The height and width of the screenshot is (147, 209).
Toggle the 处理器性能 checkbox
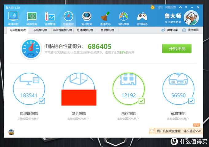tap(42, 101)
